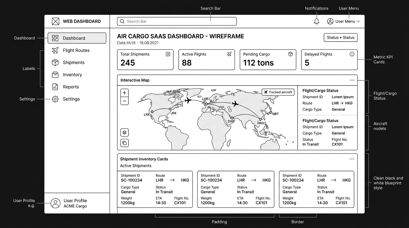Open notifications bell
This screenshot has height=228, width=409.
click(317, 21)
